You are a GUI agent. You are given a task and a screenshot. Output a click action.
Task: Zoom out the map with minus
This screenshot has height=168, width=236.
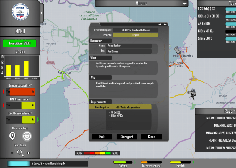(12, 153)
